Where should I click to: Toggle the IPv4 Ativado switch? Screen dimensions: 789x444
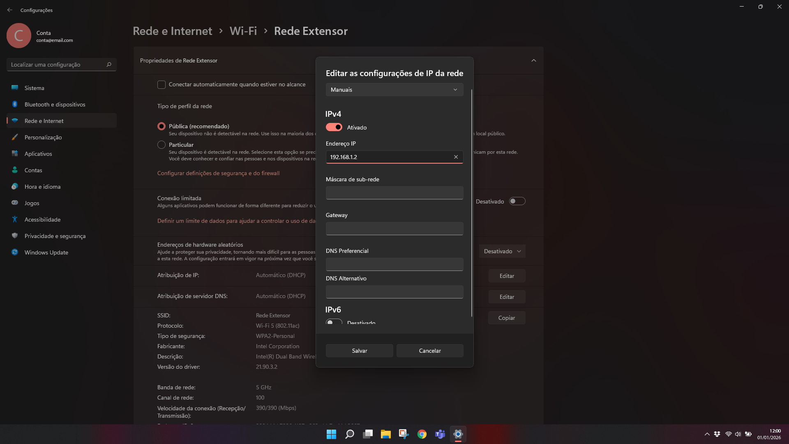(334, 127)
